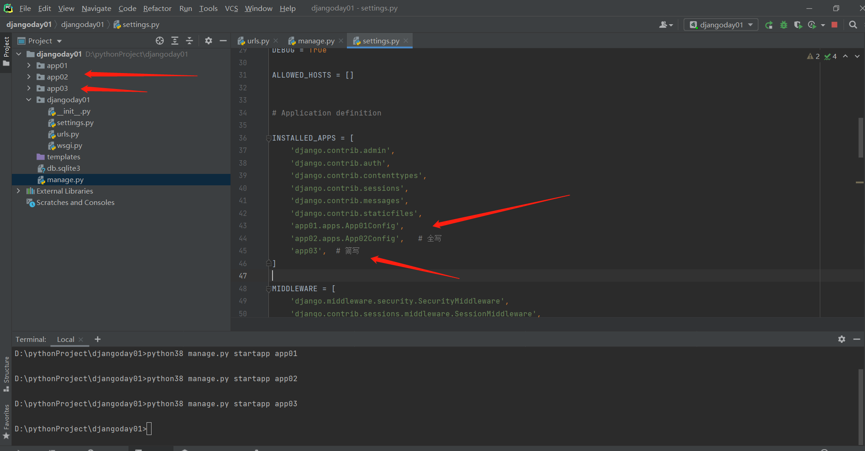865x451 pixels.
Task: Hide the Project tool window
Action: click(223, 41)
